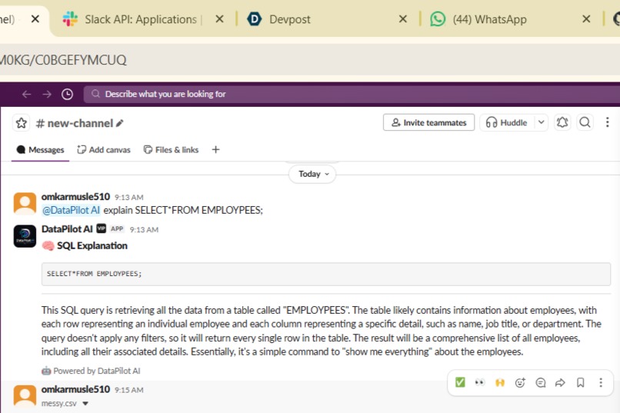This screenshot has width=620, height=413.
Task: Add a new channel tab with plus
Action: pyautogui.click(x=215, y=150)
